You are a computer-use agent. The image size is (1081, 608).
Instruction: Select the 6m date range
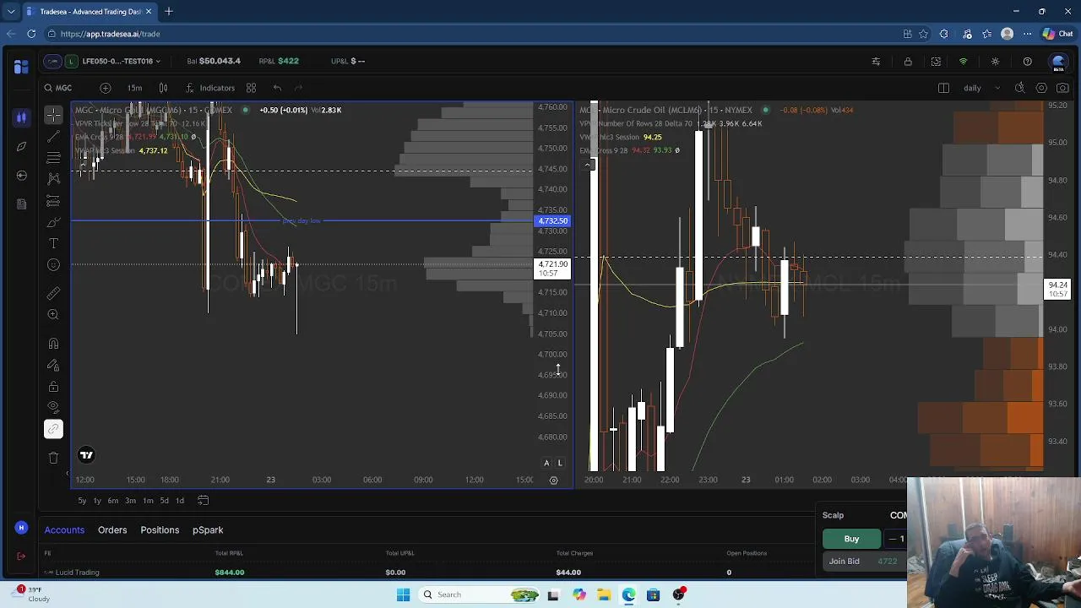tap(113, 501)
